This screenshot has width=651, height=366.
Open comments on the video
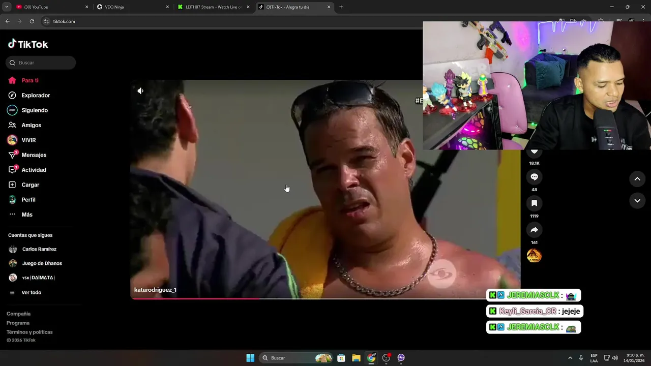(534, 177)
